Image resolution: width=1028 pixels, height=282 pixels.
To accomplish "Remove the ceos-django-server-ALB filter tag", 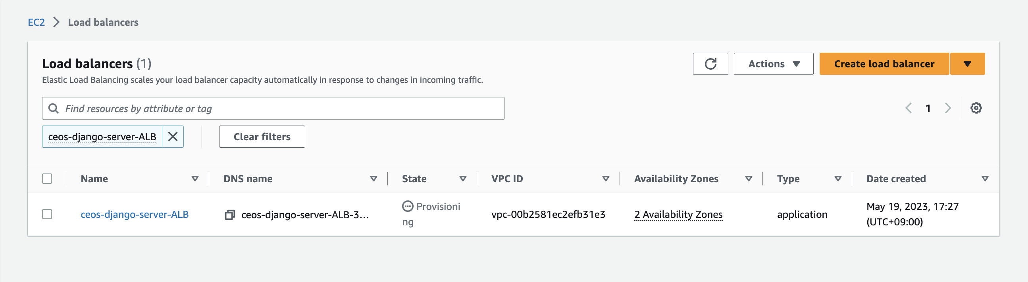I will pos(173,137).
